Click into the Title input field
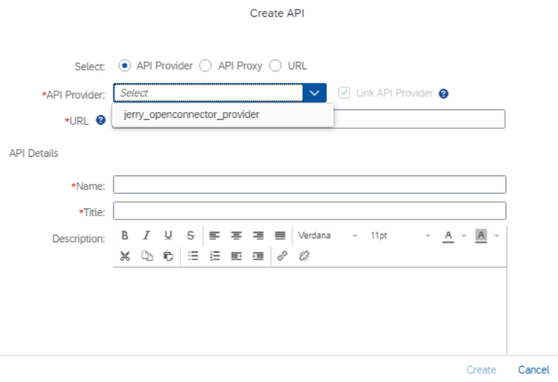 click(x=309, y=211)
